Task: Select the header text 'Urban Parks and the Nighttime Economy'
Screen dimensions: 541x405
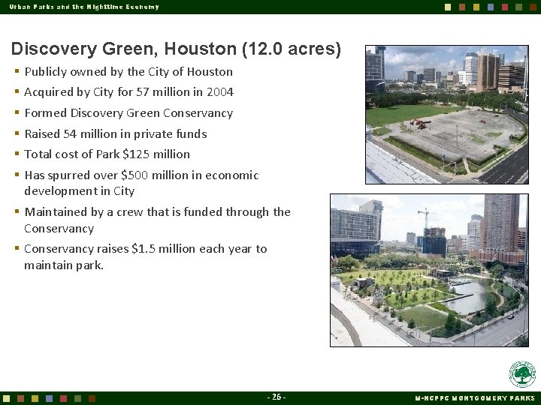Action: click(84, 7)
